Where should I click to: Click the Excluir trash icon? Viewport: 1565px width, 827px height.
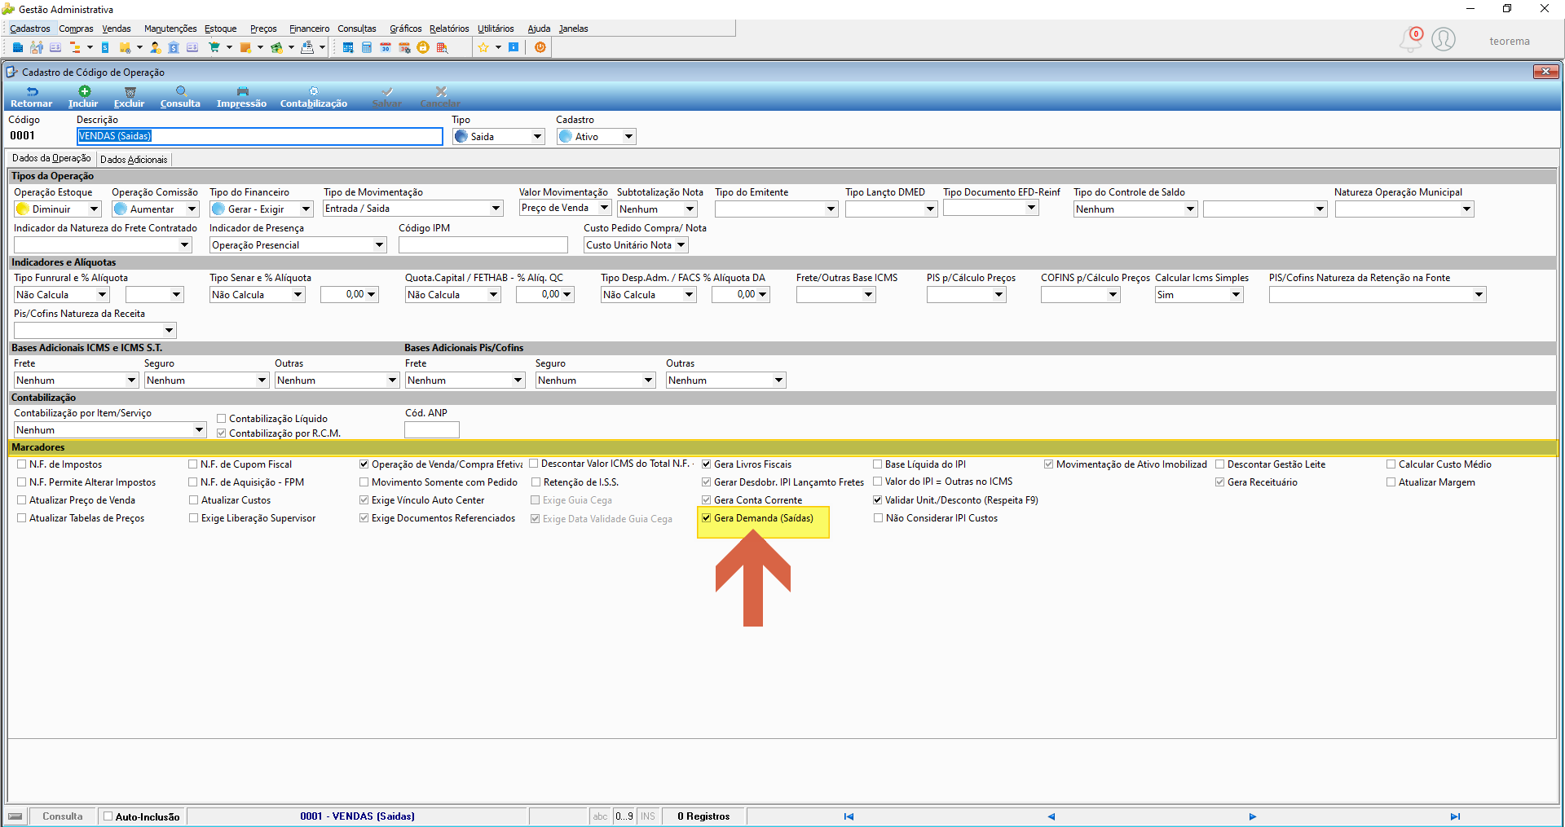pyautogui.click(x=130, y=92)
